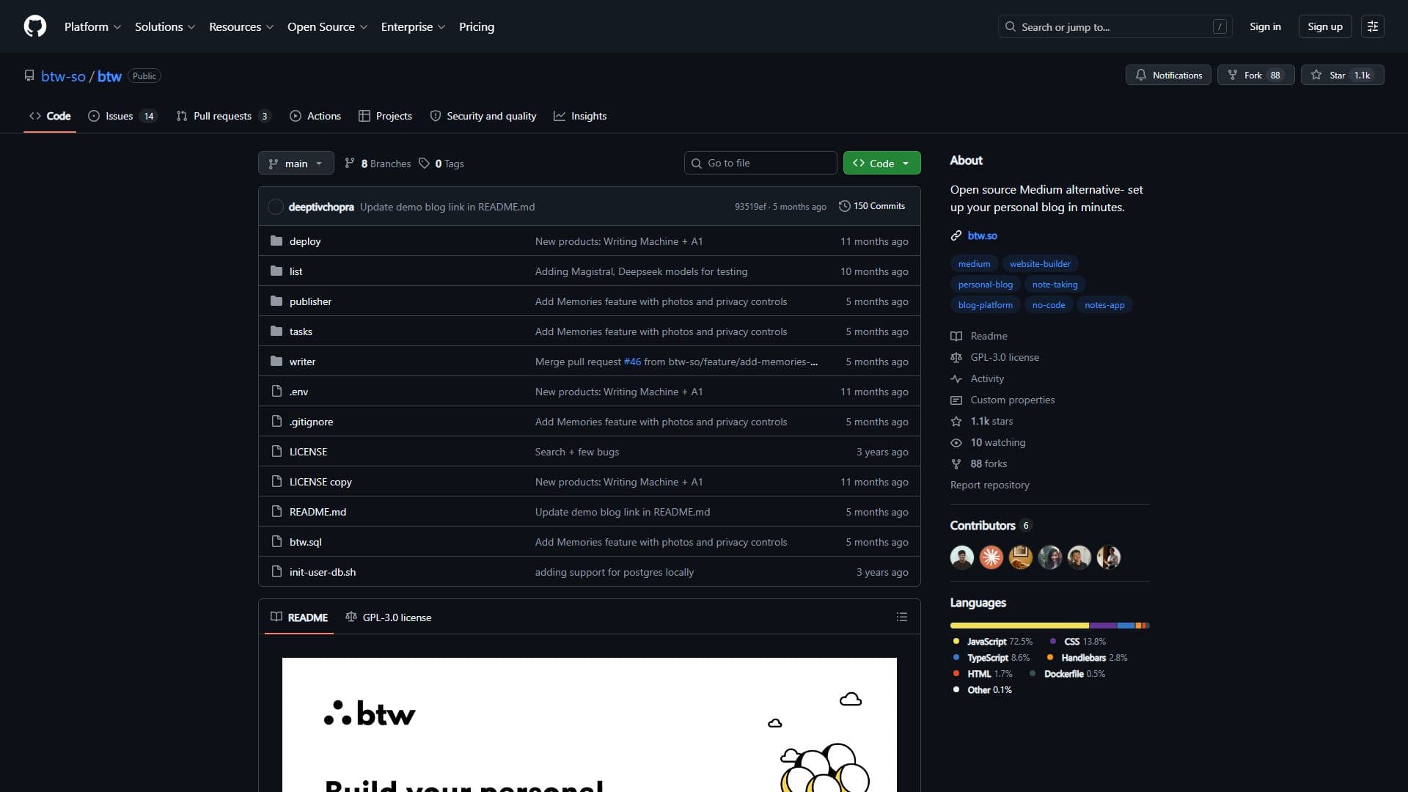The image size is (1408, 792).
Task: Click the 1.1k stars icon in About
Action: [x=956, y=421]
